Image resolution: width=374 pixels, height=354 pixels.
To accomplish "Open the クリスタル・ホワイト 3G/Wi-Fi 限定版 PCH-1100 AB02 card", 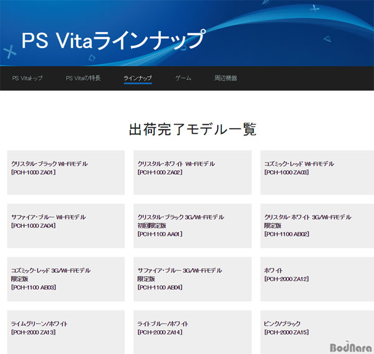I will (x=317, y=226).
